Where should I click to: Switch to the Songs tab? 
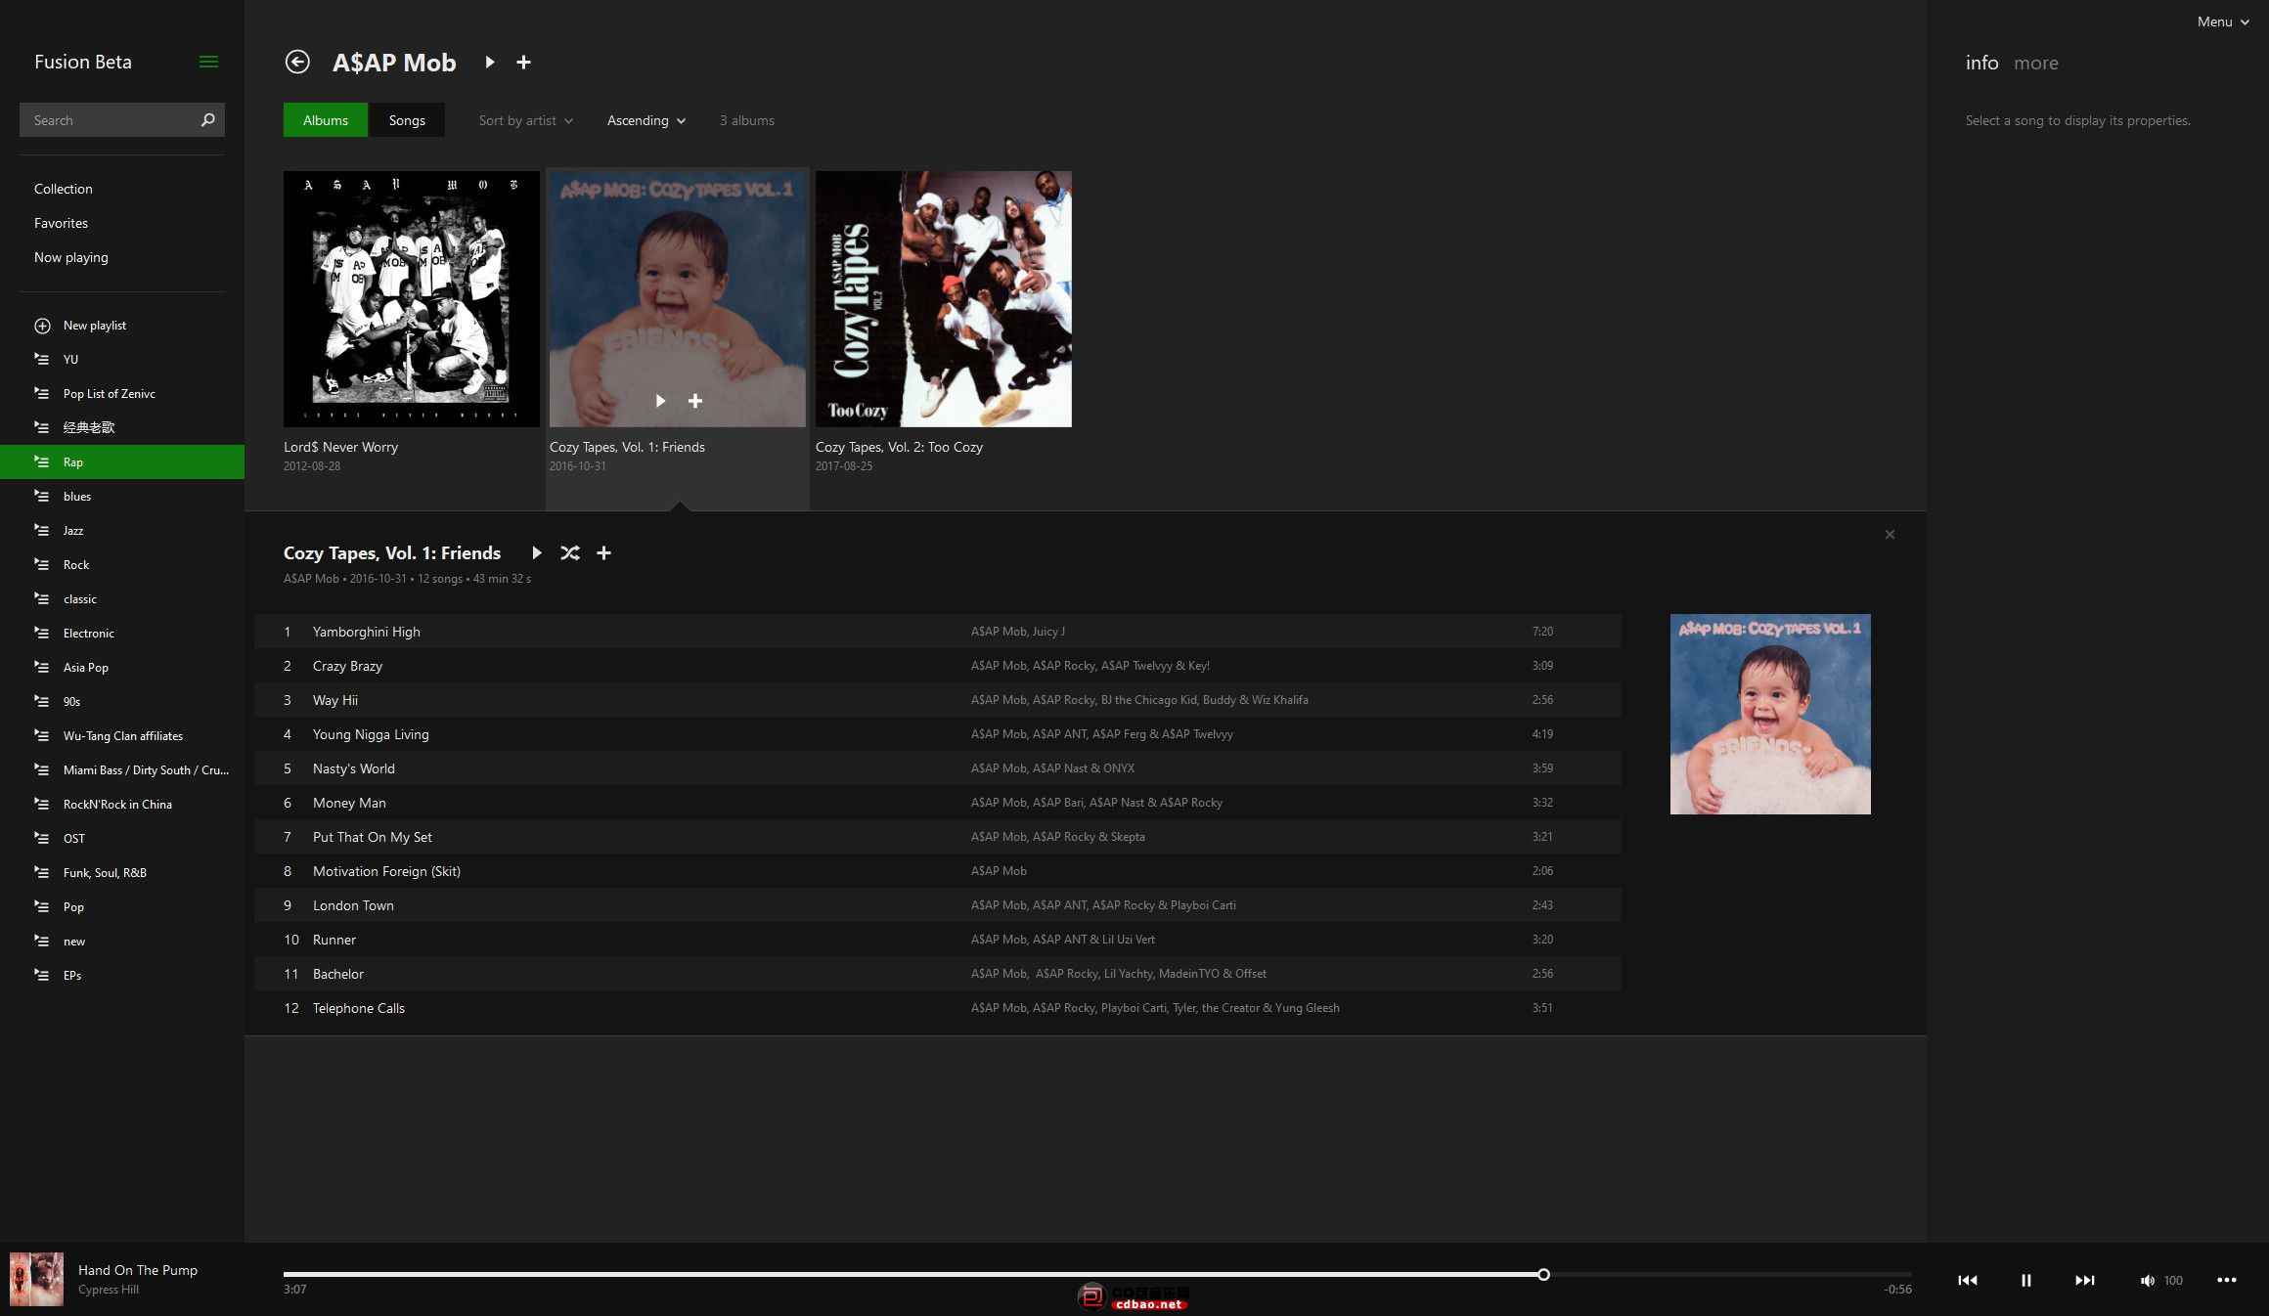click(x=407, y=120)
